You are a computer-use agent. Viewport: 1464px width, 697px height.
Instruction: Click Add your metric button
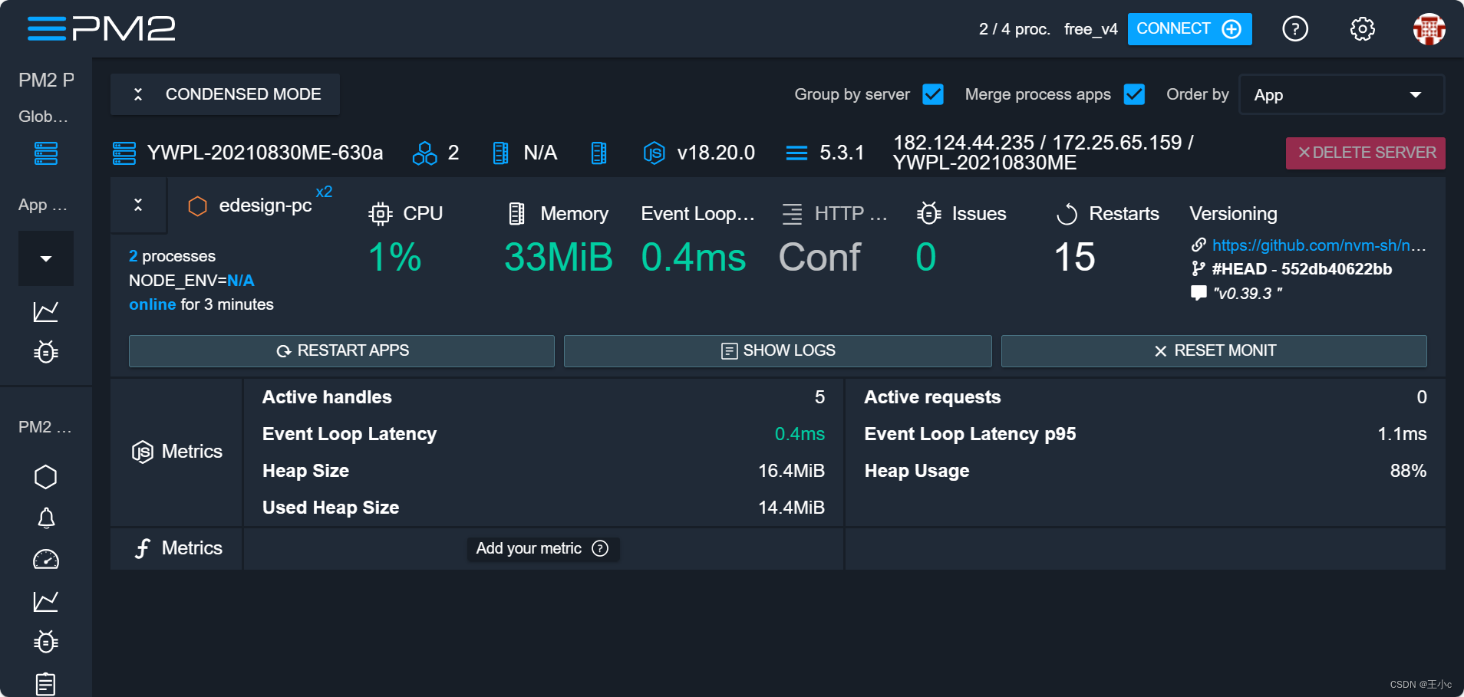pos(542,548)
